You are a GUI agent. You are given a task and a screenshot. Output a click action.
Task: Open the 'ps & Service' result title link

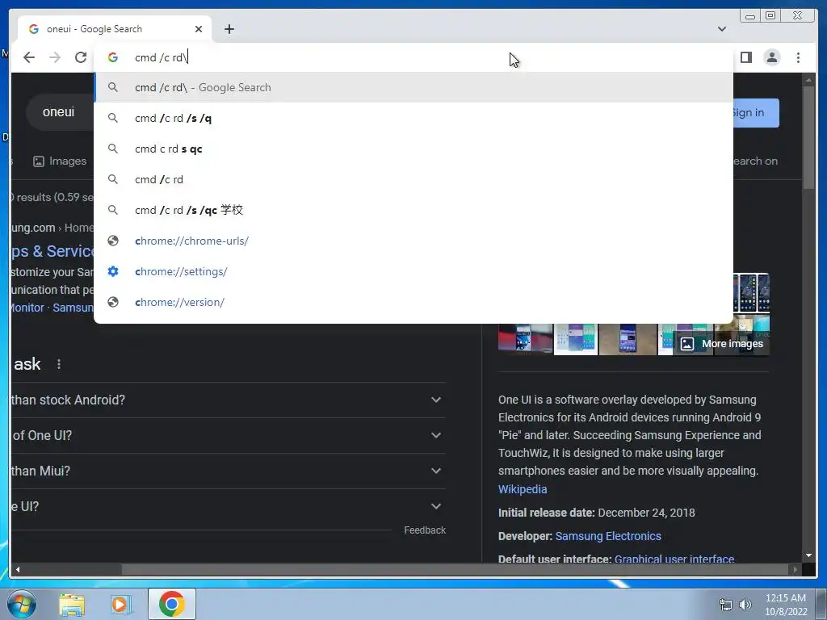(52, 251)
